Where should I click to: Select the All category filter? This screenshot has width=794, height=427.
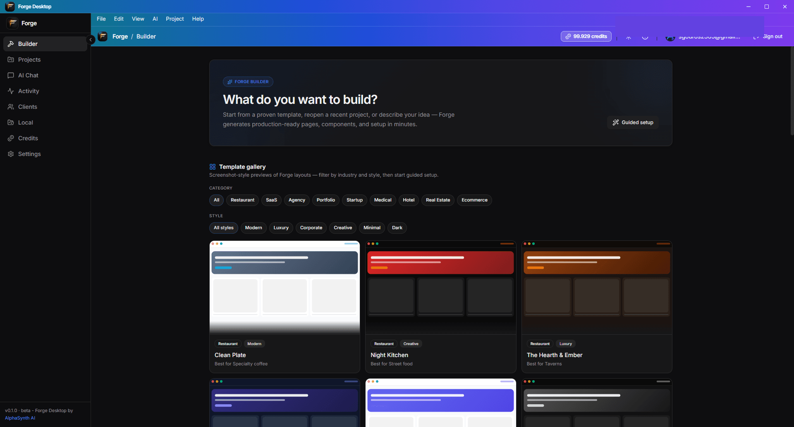[x=216, y=200]
